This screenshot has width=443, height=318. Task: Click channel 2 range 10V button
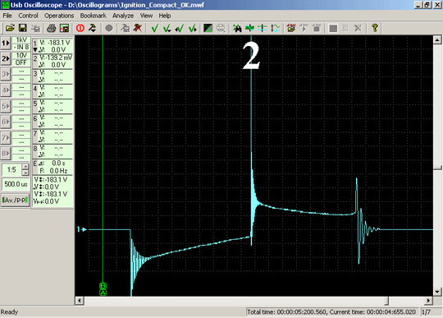point(21,55)
